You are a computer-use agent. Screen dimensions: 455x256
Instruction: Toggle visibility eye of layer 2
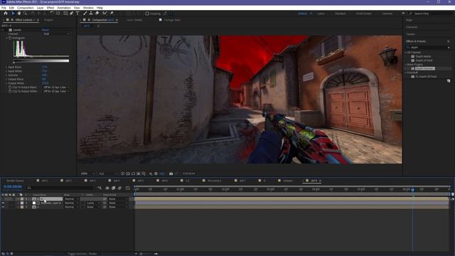tap(3, 203)
